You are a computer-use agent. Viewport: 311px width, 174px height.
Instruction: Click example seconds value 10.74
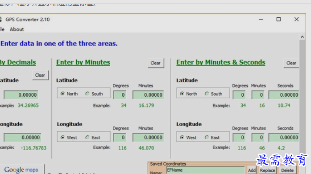pyautogui.click(x=284, y=105)
